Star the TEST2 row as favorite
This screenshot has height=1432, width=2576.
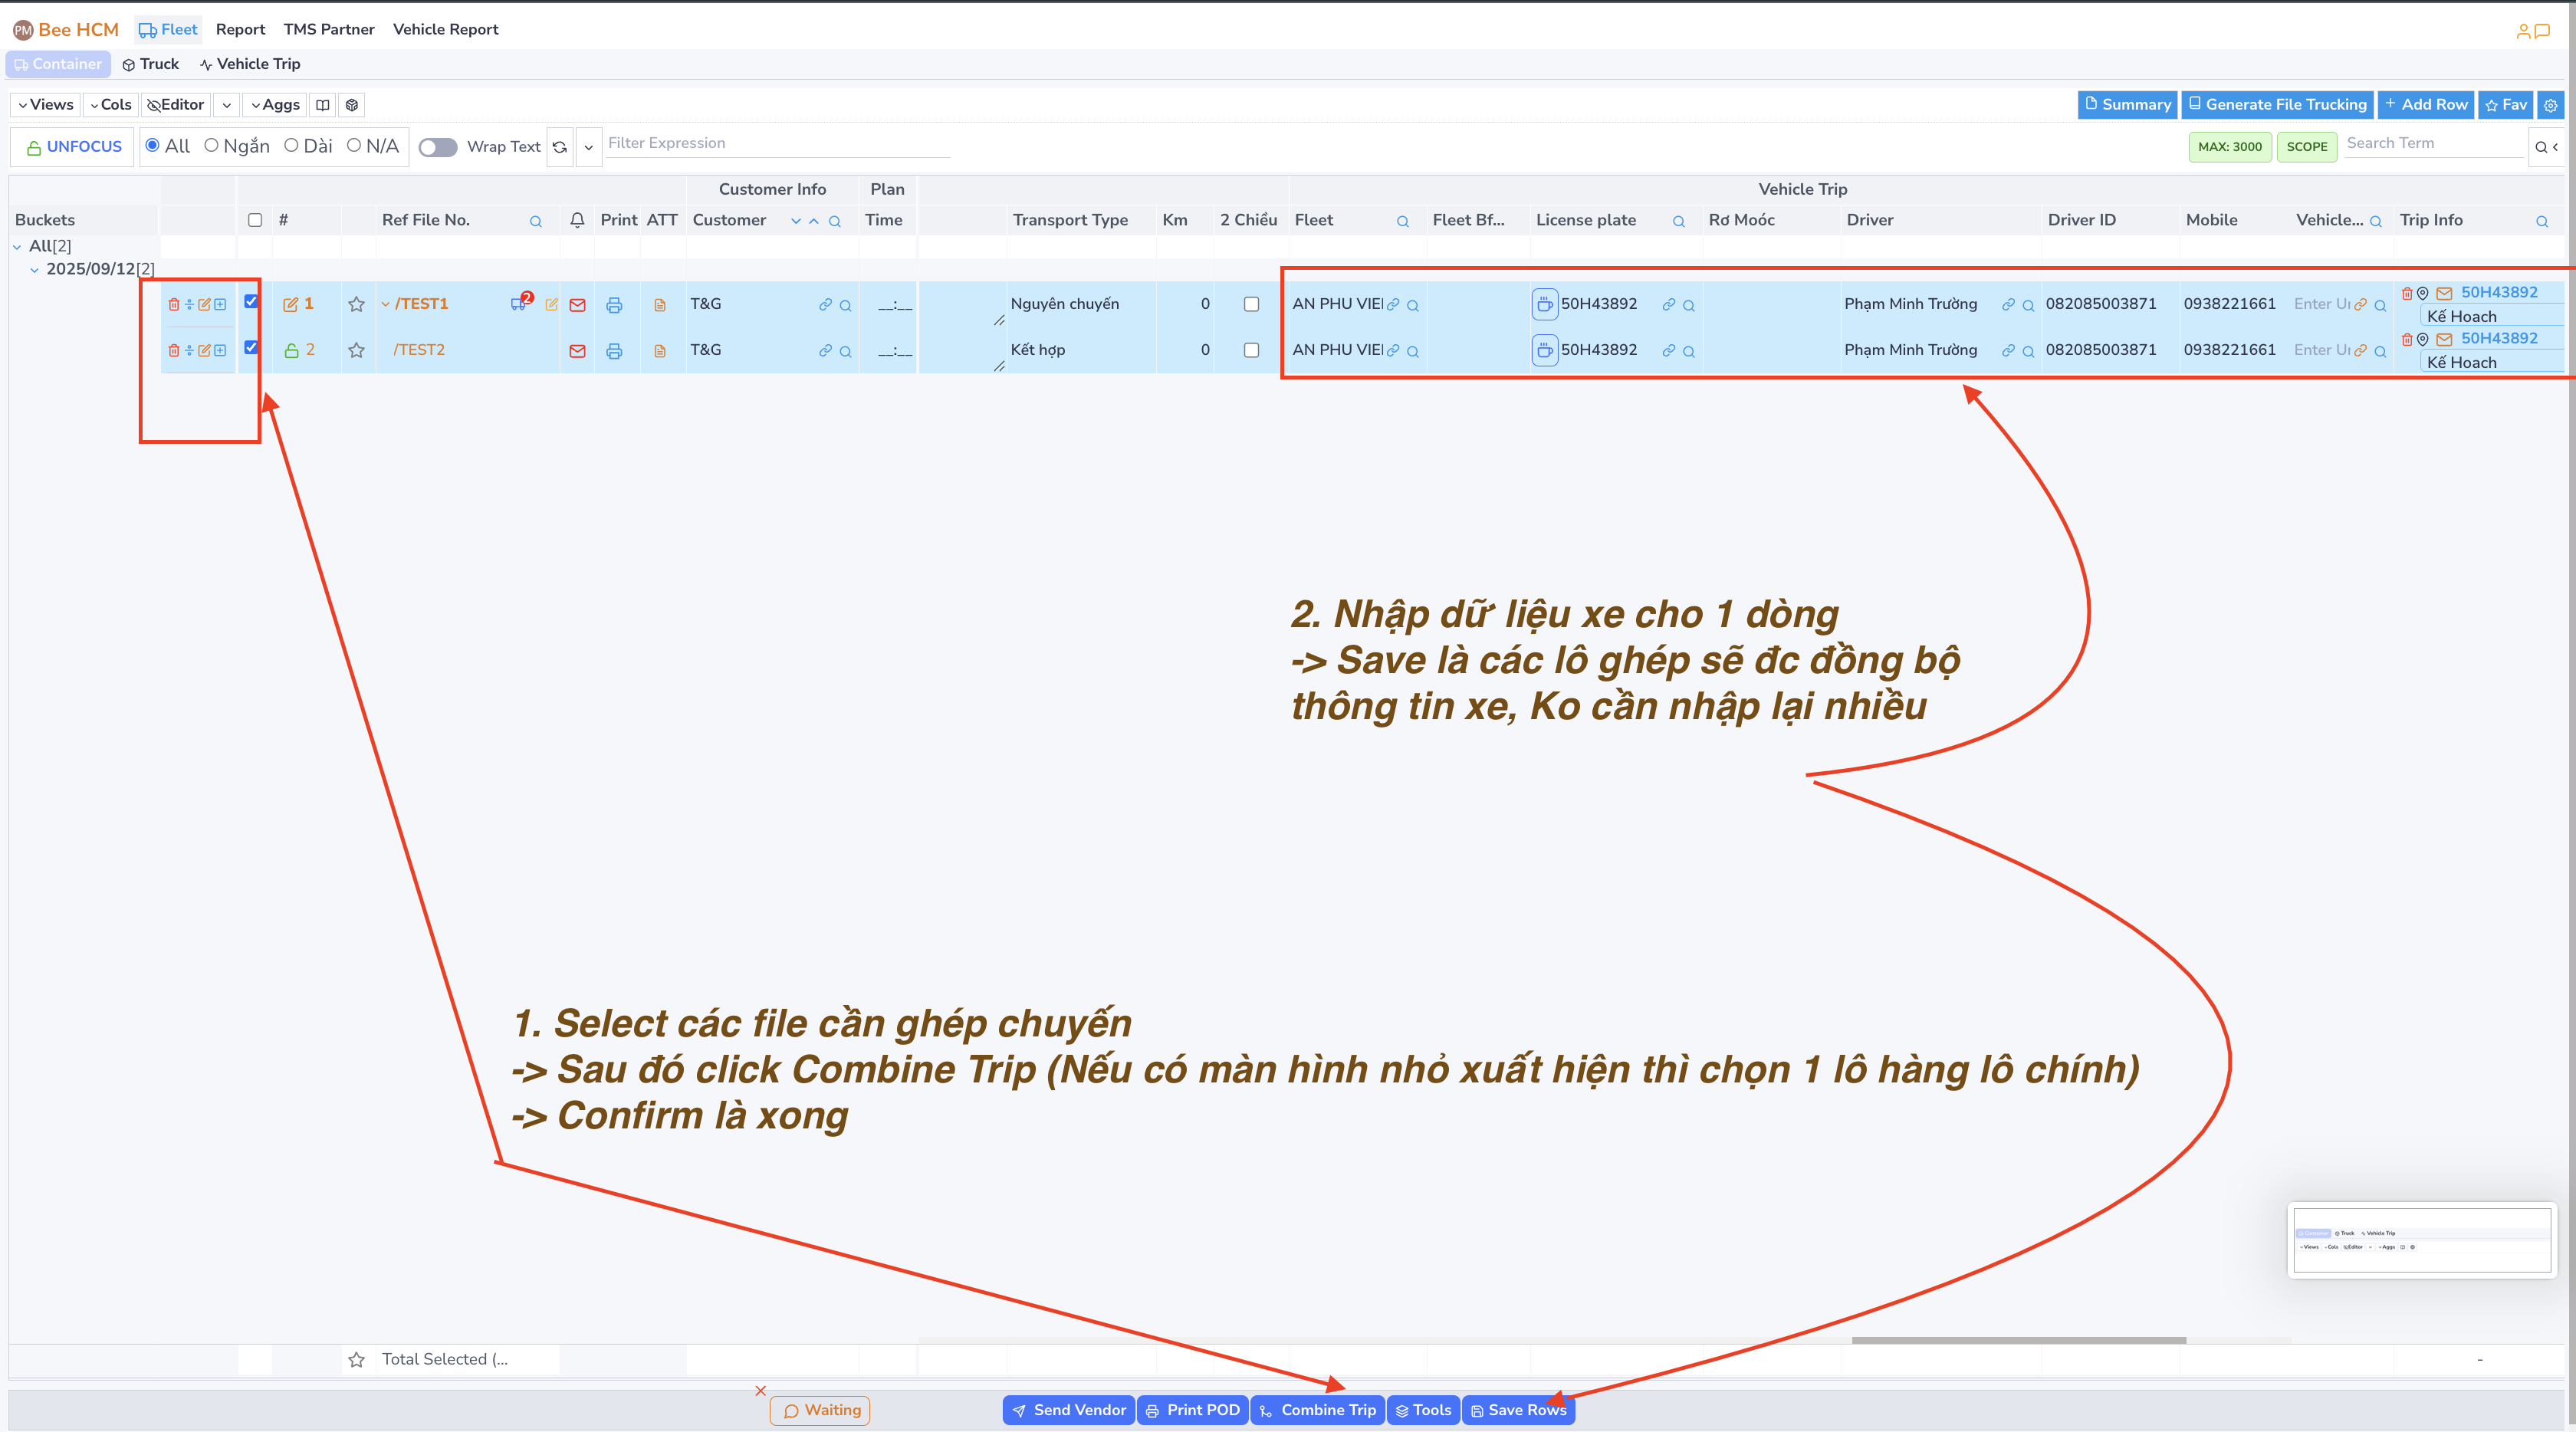click(356, 351)
